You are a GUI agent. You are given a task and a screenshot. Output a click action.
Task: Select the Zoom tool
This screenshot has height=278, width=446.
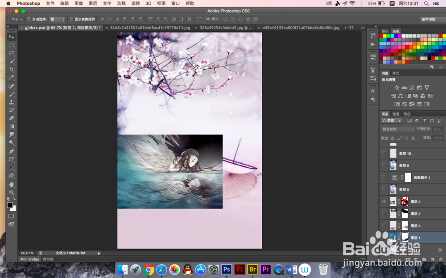pos(12,192)
